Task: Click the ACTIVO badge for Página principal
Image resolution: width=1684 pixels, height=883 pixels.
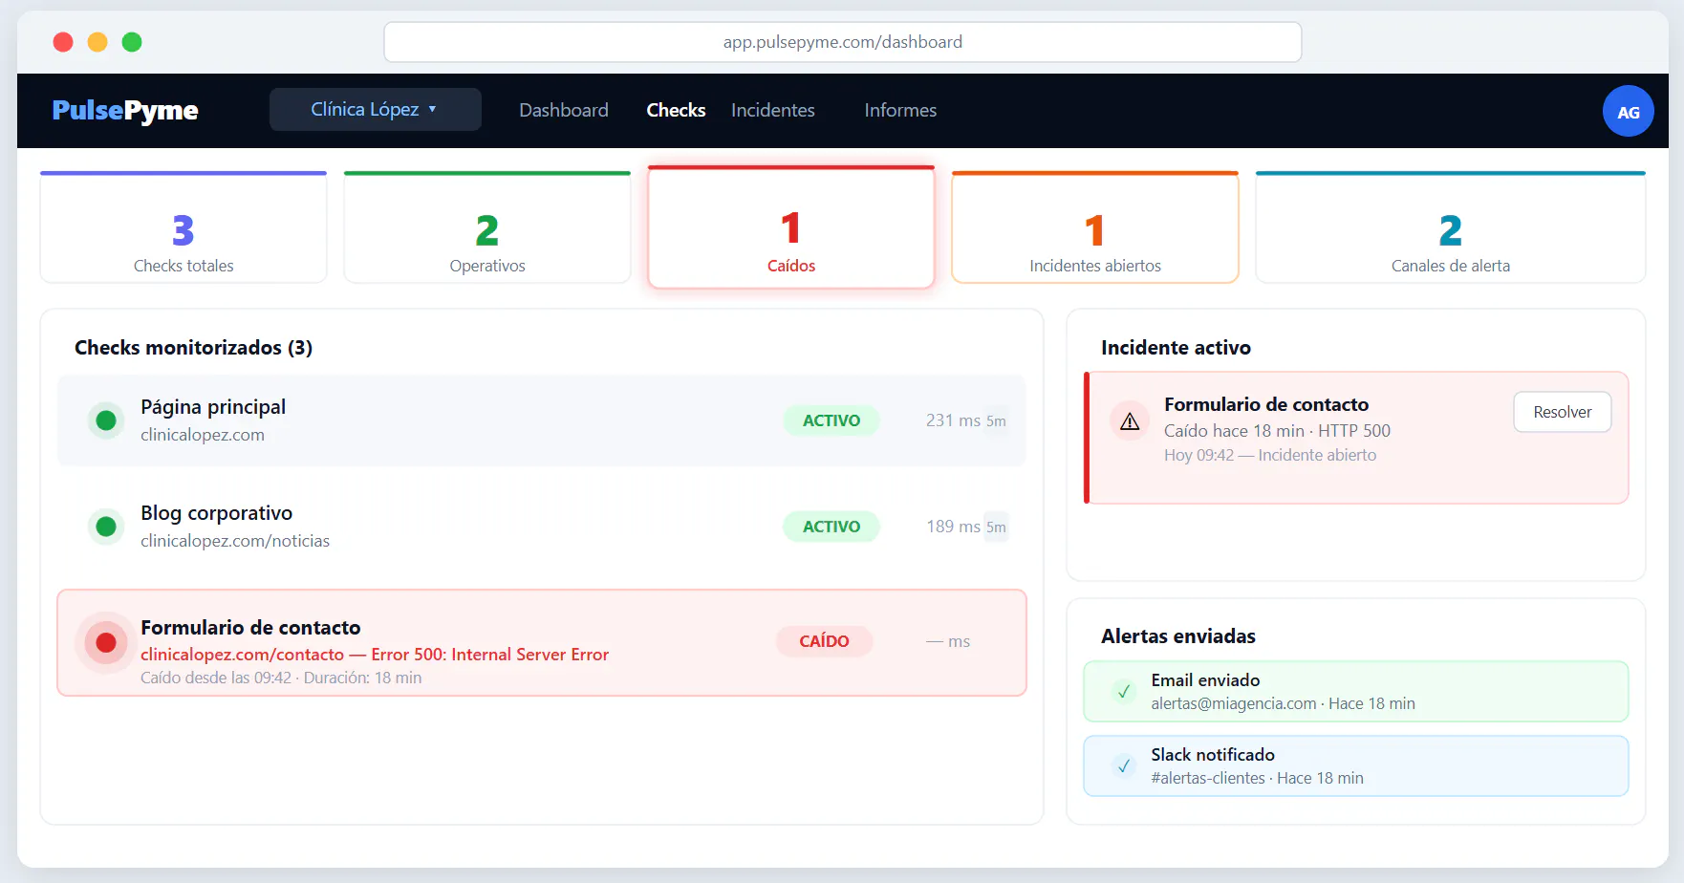Action: 831,420
